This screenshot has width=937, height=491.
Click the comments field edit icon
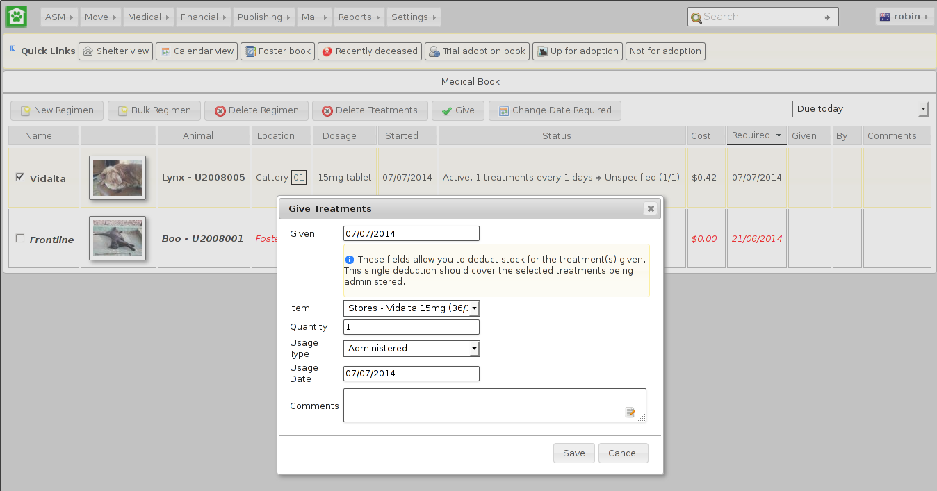click(x=630, y=413)
